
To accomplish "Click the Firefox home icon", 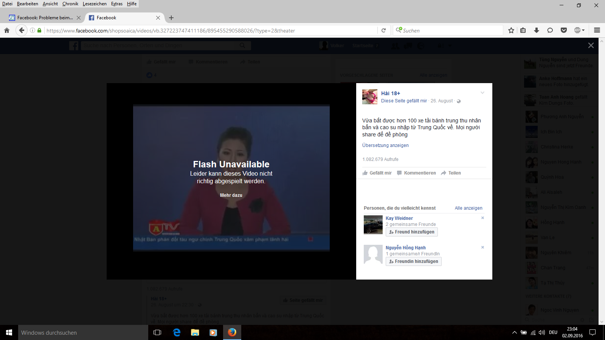I will point(7,30).
